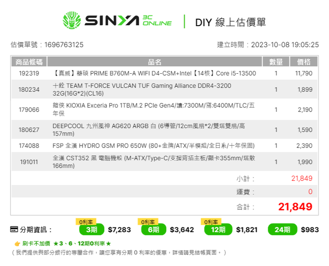Click the Sinya green lion logo icon
Viewport: 329px width, 266px height.
click(72, 20)
